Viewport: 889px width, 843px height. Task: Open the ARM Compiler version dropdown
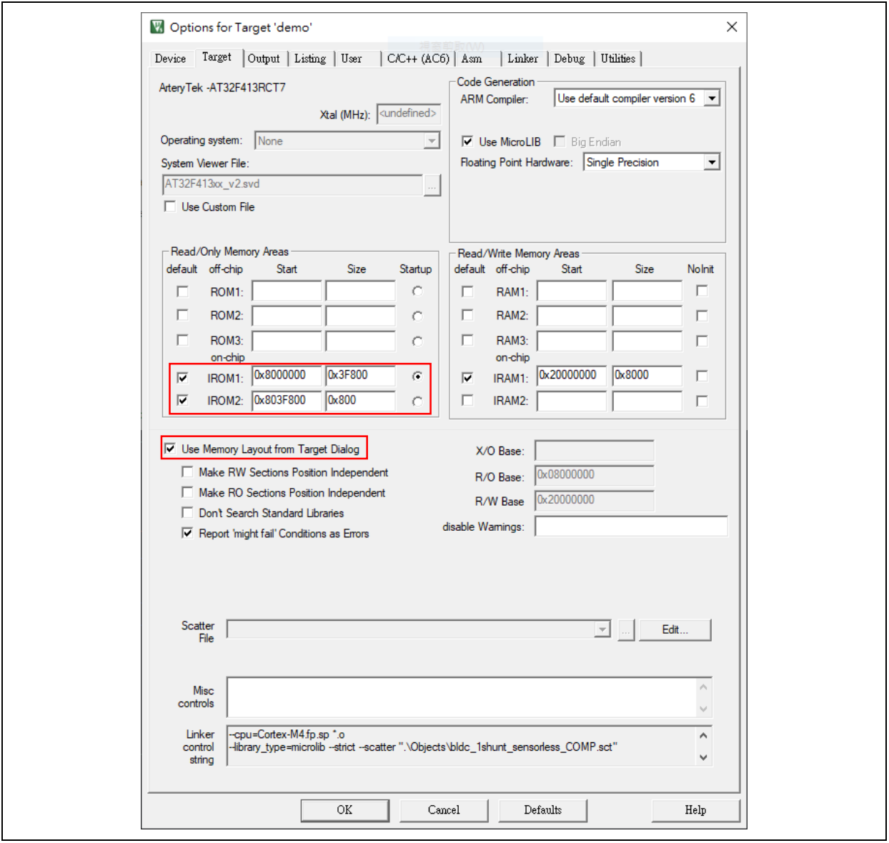pos(712,99)
